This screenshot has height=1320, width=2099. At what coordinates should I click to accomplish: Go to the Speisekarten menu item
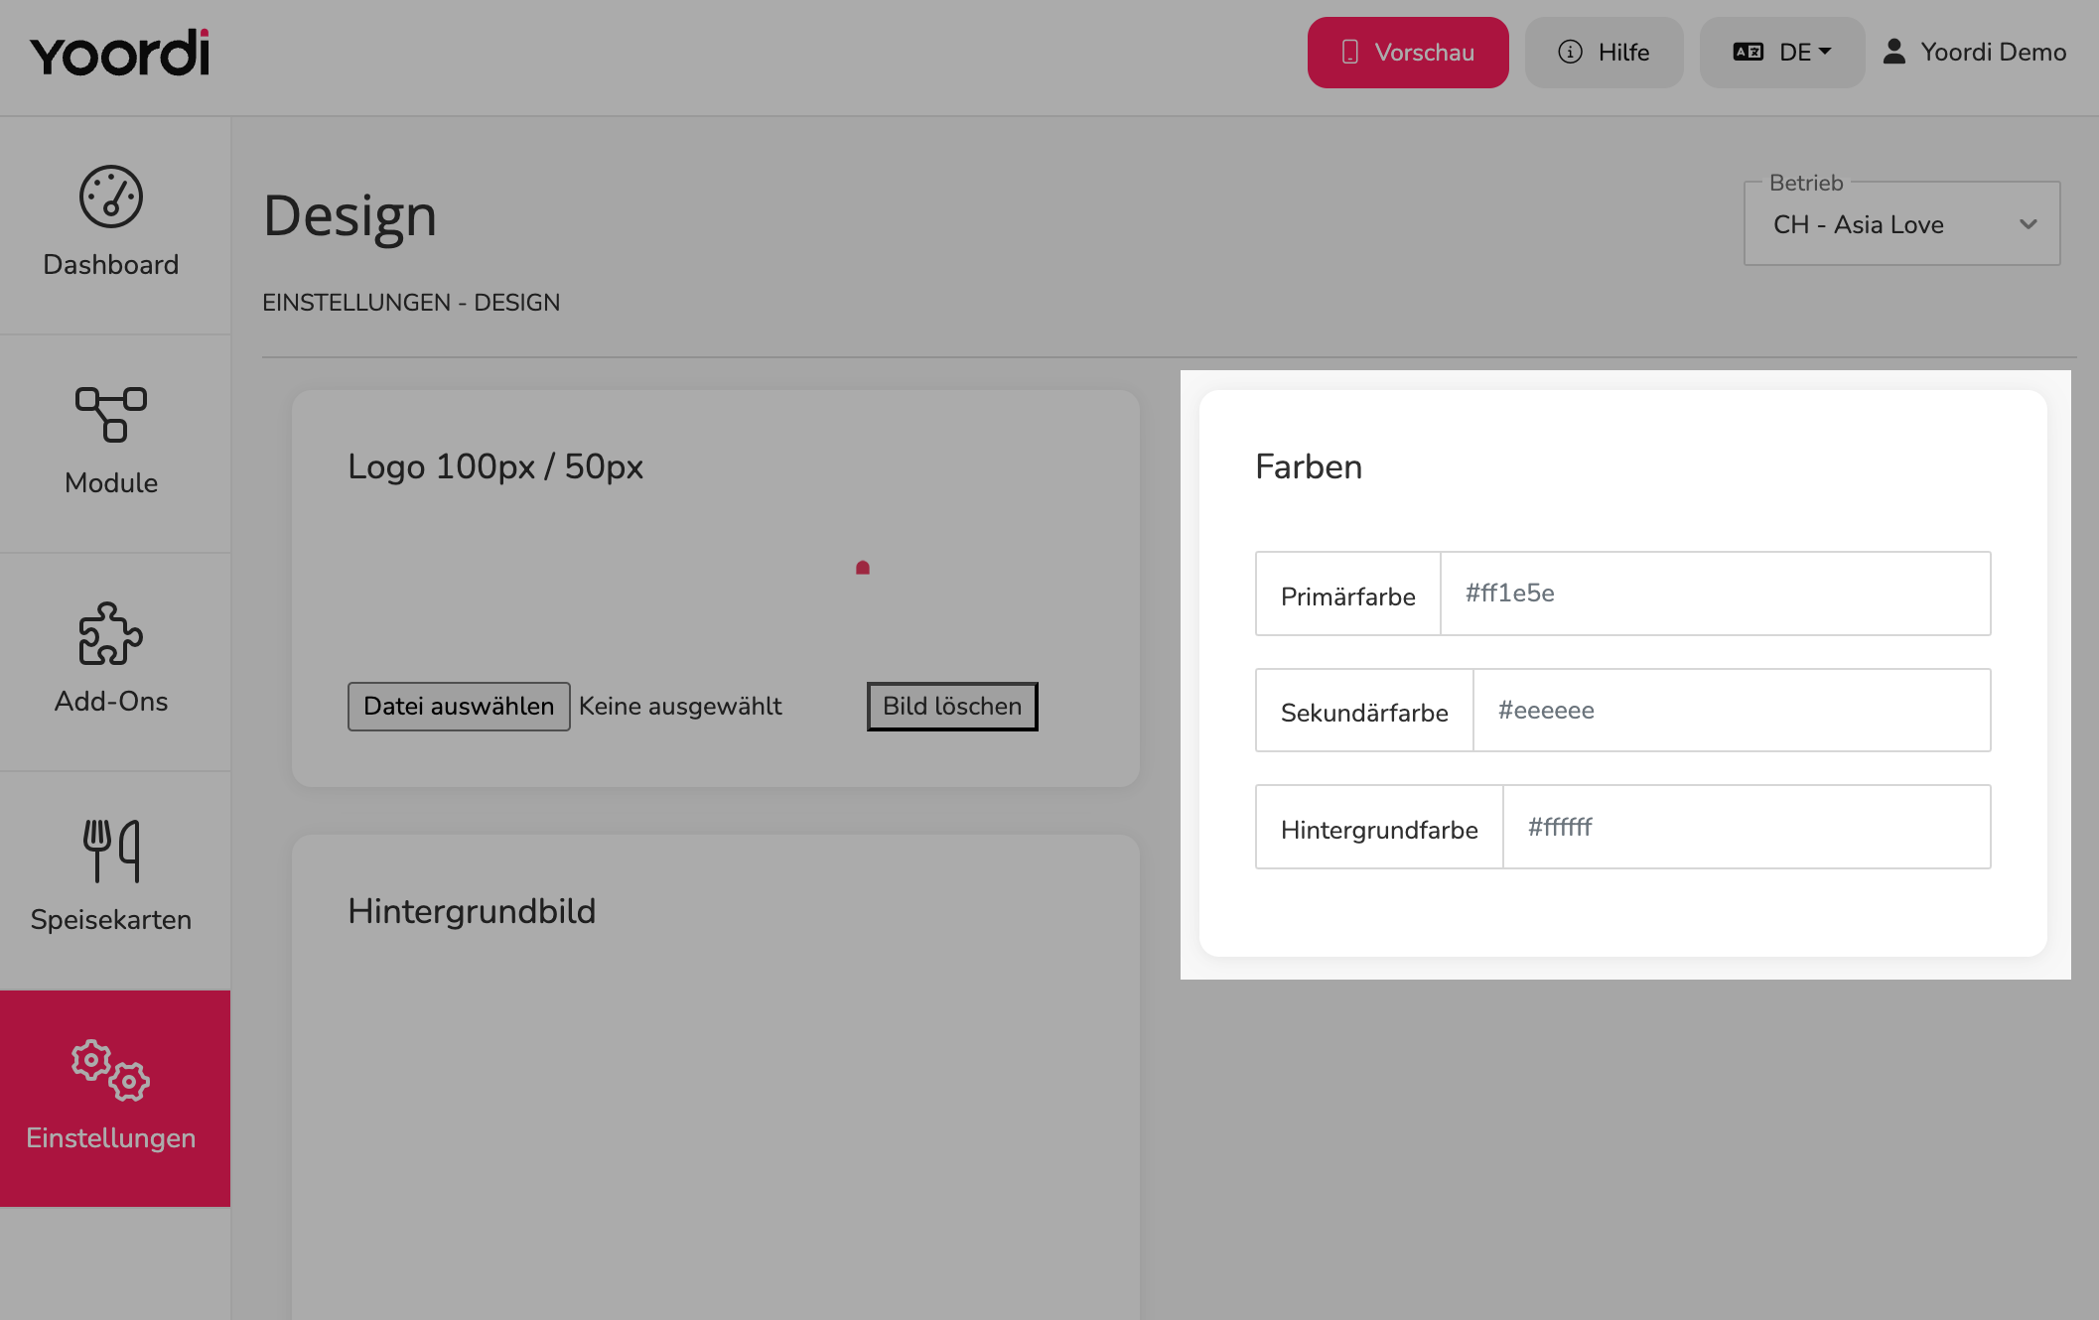111,920
